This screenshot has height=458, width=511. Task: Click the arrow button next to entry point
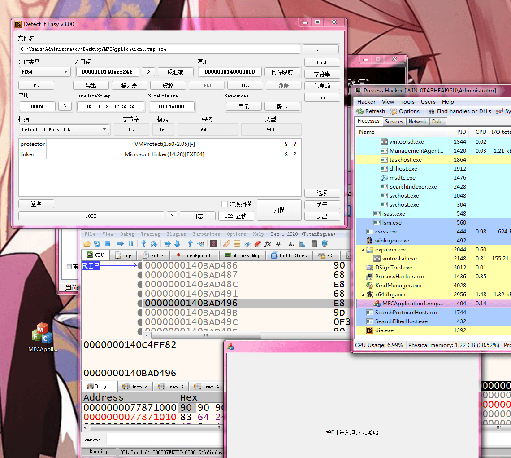[x=149, y=72]
